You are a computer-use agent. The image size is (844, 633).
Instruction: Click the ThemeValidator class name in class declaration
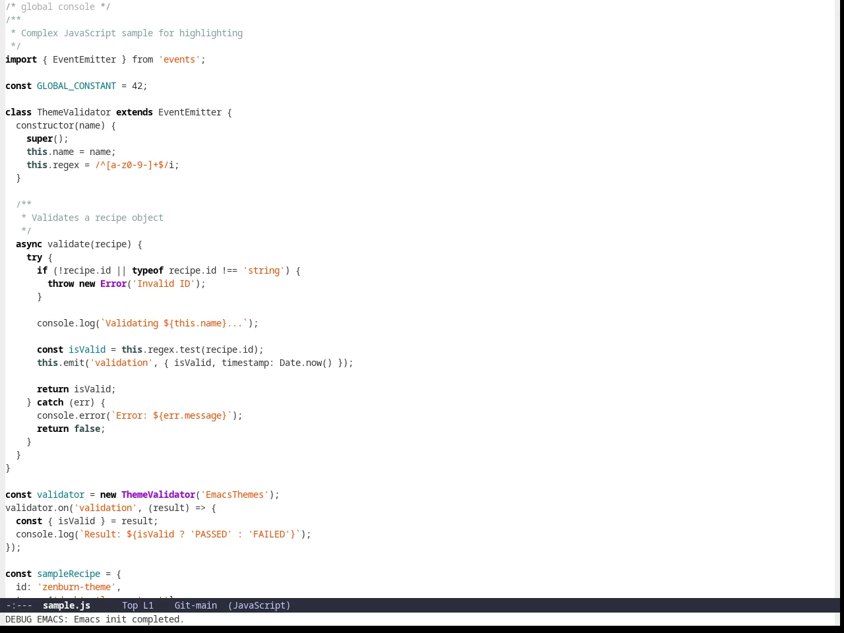tap(74, 112)
